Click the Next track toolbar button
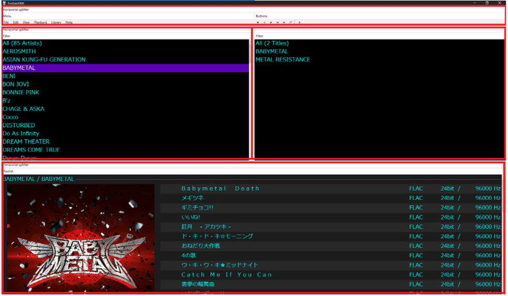The image size is (508, 296). 284,22
